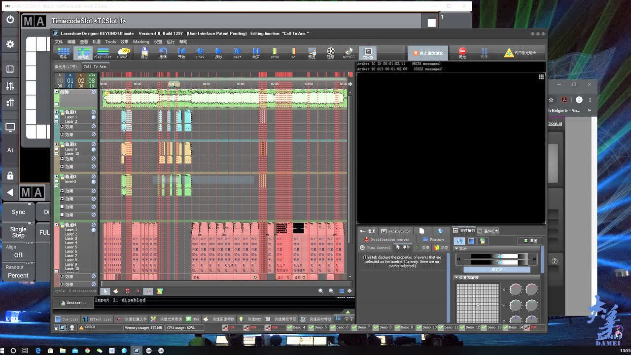This screenshot has height=355, width=631.
Task: Switch to the 激光秀(17号) tab
Action: click(x=67, y=66)
